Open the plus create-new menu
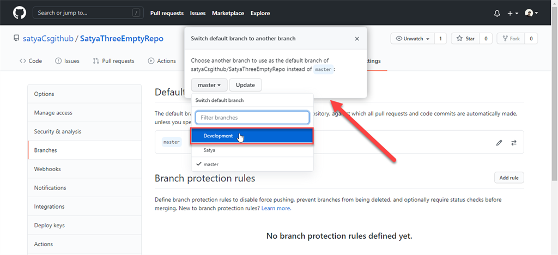Viewport: 558px width, 255px height. tap(512, 13)
